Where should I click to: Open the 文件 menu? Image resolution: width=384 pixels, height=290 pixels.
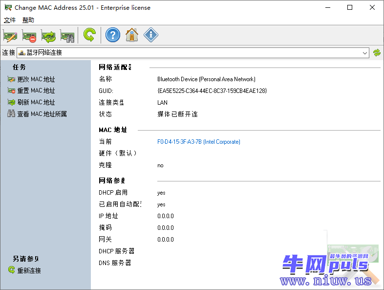click(10, 20)
